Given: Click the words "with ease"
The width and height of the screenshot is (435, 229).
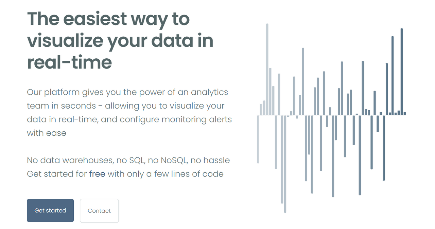Looking at the screenshot, I should [x=47, y=133].
